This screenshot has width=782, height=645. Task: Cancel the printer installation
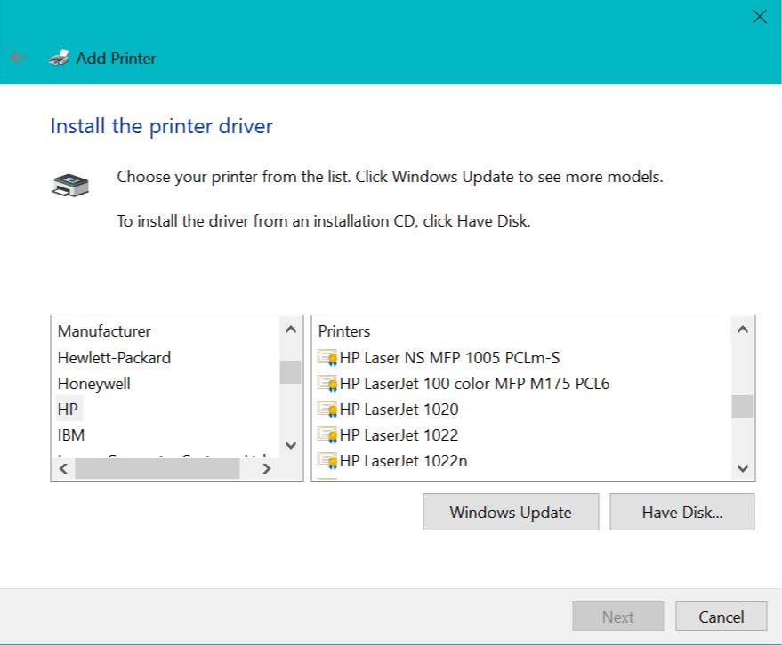point(721,616)
